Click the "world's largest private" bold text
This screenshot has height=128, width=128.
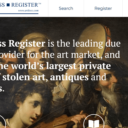(x=61, y=66)
